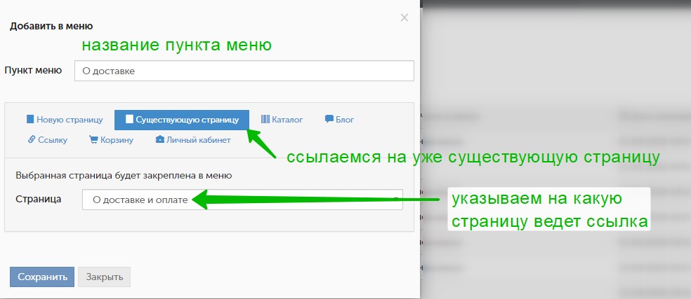Click the icon beside Личный кабинет
The width and height of the screenshot is (691, 299).
click(159, 140)
